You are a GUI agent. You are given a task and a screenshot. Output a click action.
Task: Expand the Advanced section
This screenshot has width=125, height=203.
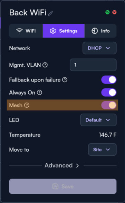click(62, 165)
